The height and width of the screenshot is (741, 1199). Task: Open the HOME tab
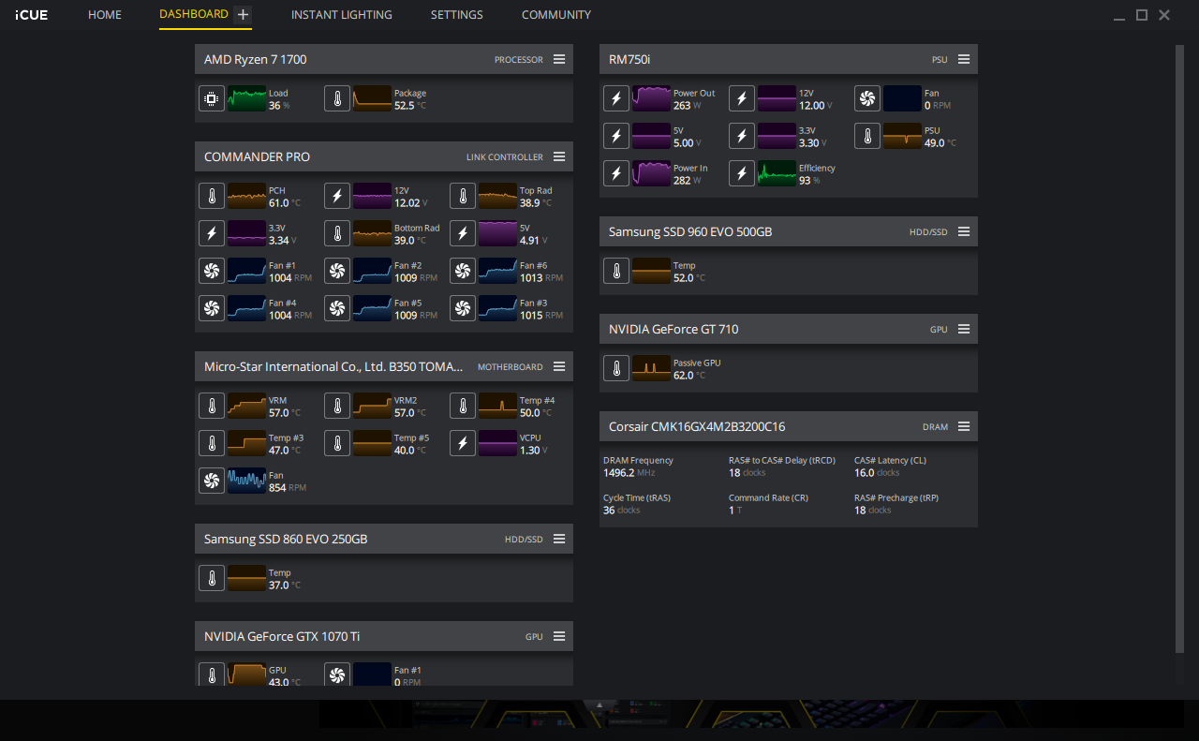click(x=105, y=15)
